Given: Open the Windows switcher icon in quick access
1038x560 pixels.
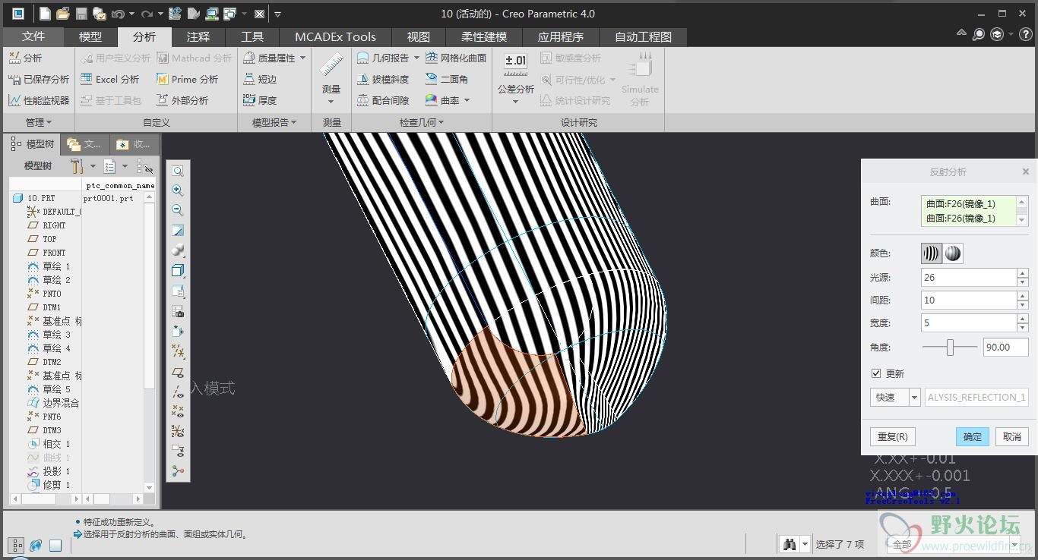Looking at the screenshot, I should 229,14.
